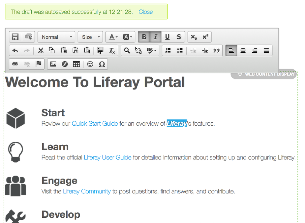
Task: Close the autosave notification message
Action: (145, 12)
